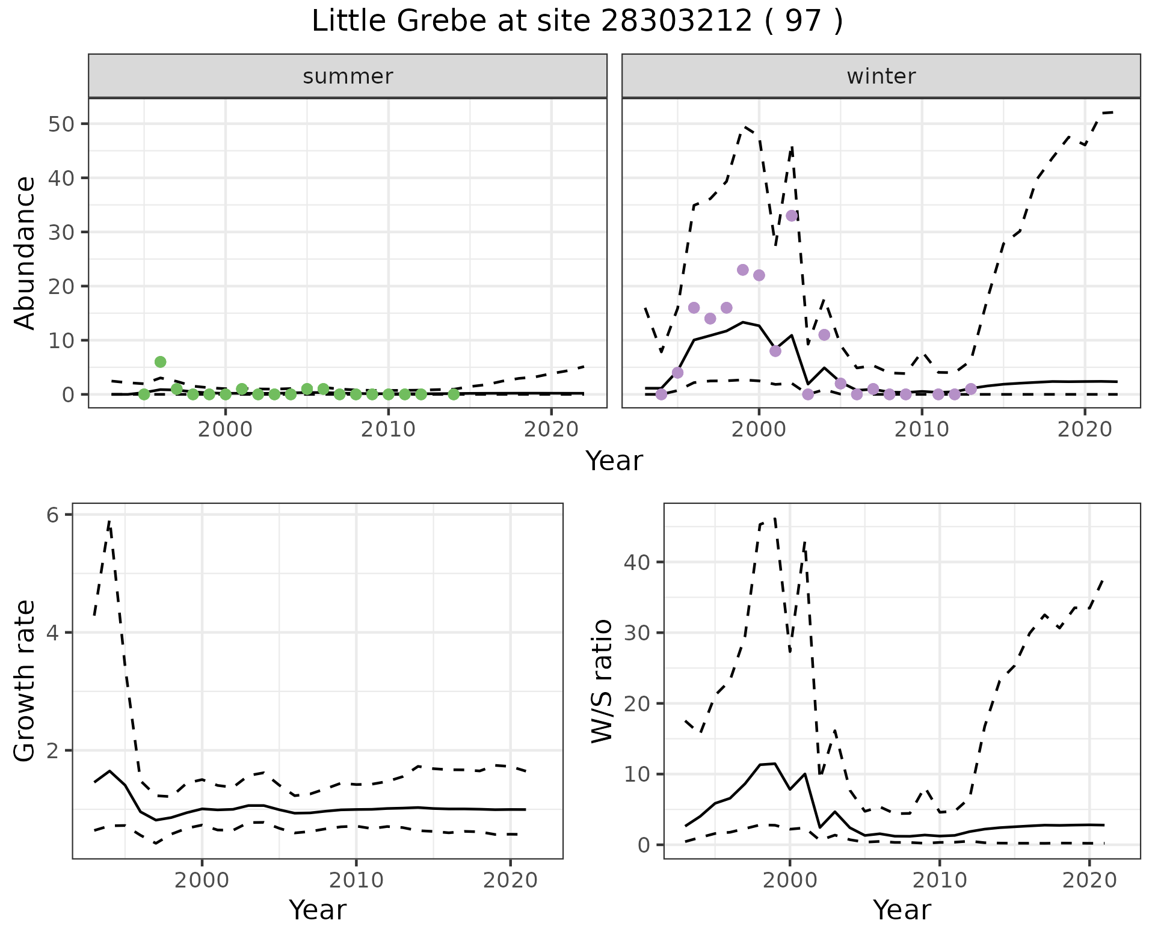Click the rightmost purple point in winter panel
Image resolution: width=1155 pixels, height=938 pixels.
pyautogui.click(x=971, y=389)
